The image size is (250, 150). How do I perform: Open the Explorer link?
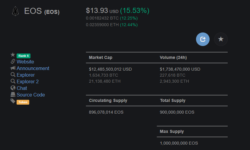26,75
